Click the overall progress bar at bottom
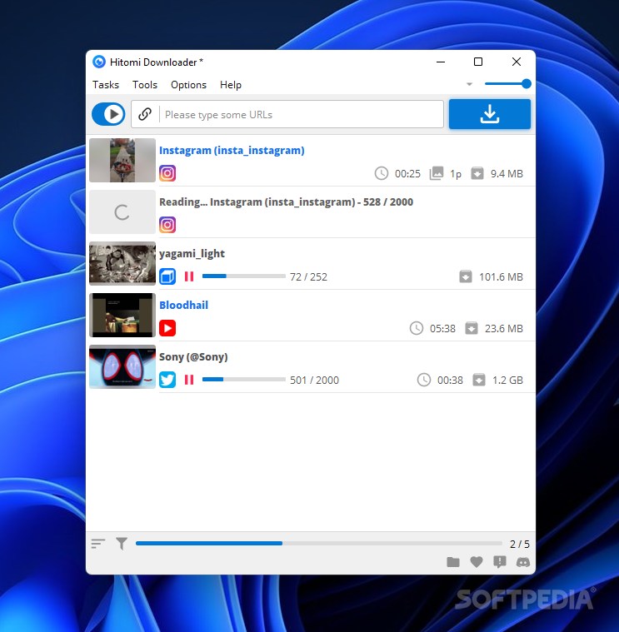 coord(318,544)
